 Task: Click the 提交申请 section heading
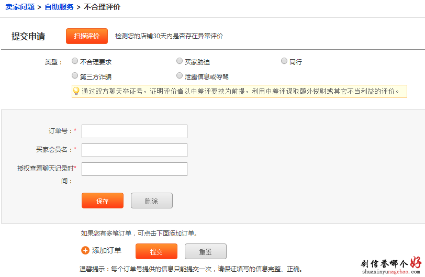point(28,36)
